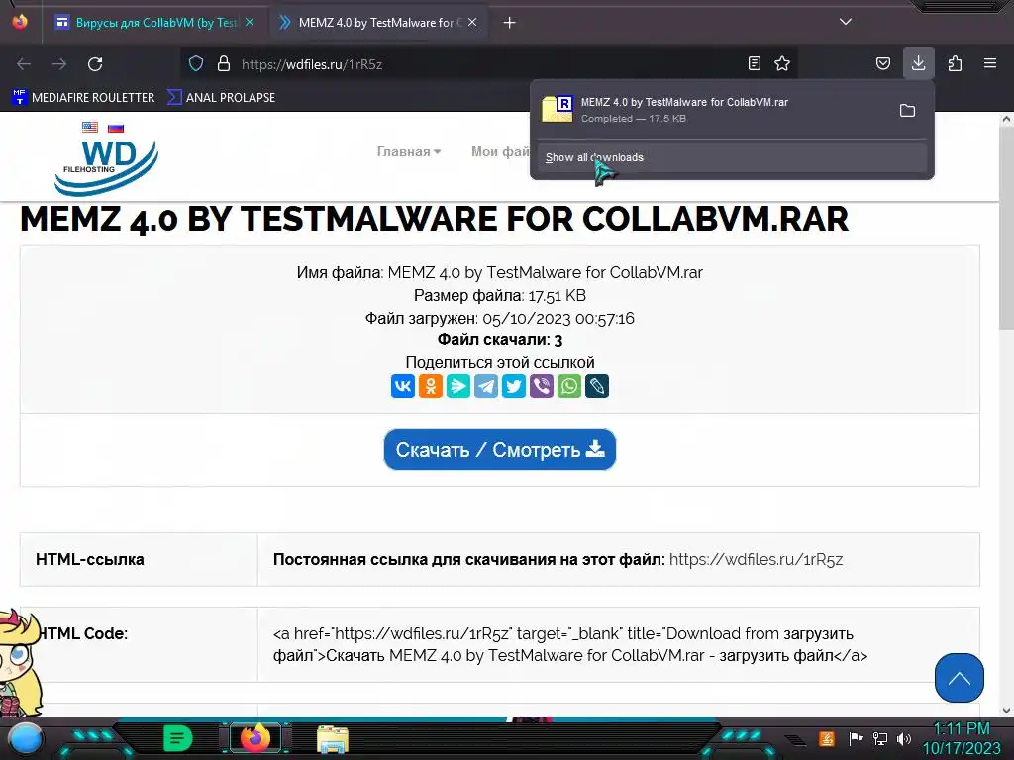Click the permanent link https://wdfiles.ru/1rR5z

[756, 560]
